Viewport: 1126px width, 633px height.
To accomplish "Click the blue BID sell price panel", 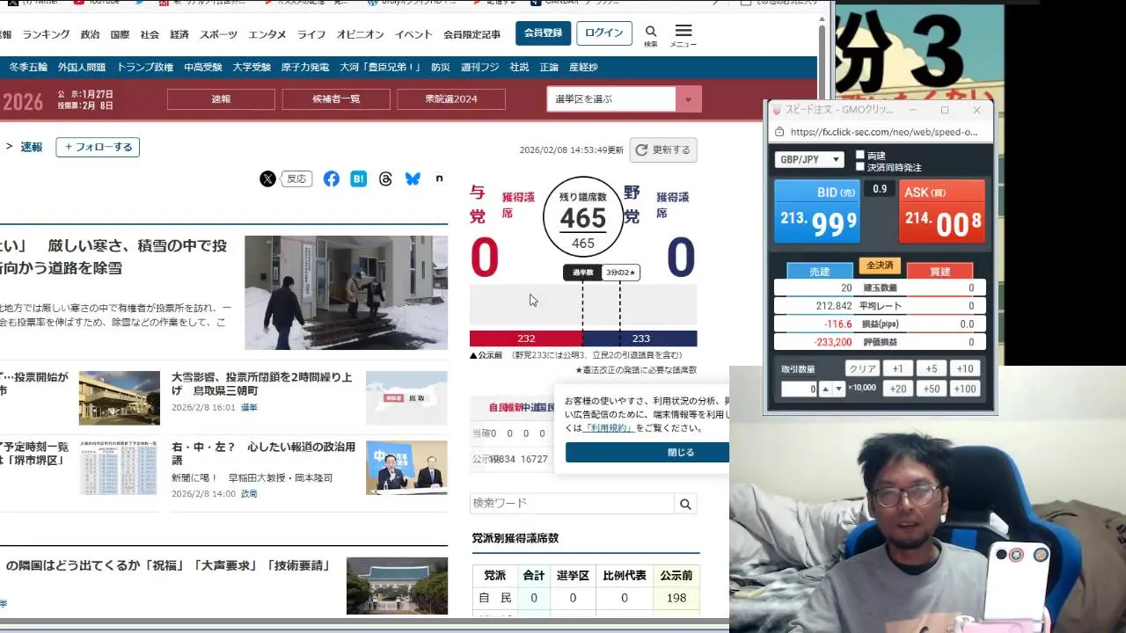I will 817,212.
